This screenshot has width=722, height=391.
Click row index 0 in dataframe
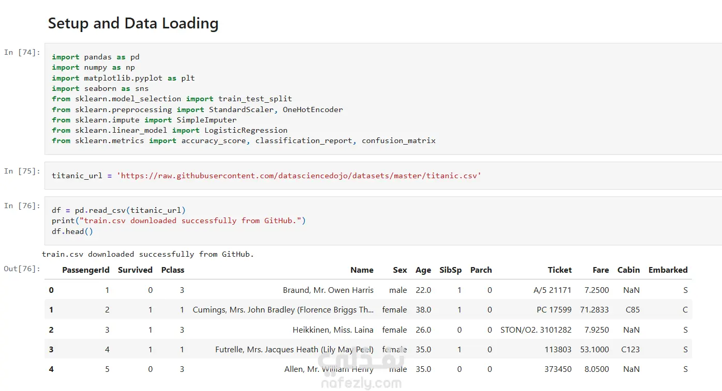[x=51, y=290]
